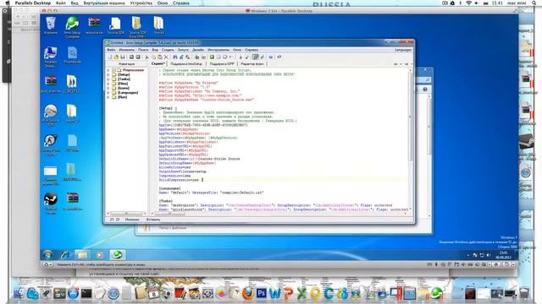Open the Изменить menu
Viewport: 542px width, 304px height.
tap(126, 50)
